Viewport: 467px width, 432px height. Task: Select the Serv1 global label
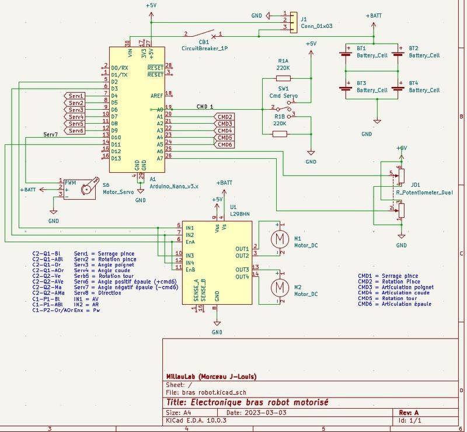point(75,96)
